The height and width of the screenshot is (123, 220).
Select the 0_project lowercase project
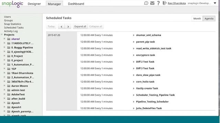point(17,60)
